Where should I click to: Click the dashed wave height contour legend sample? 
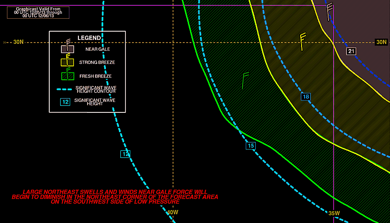(64, 89)
